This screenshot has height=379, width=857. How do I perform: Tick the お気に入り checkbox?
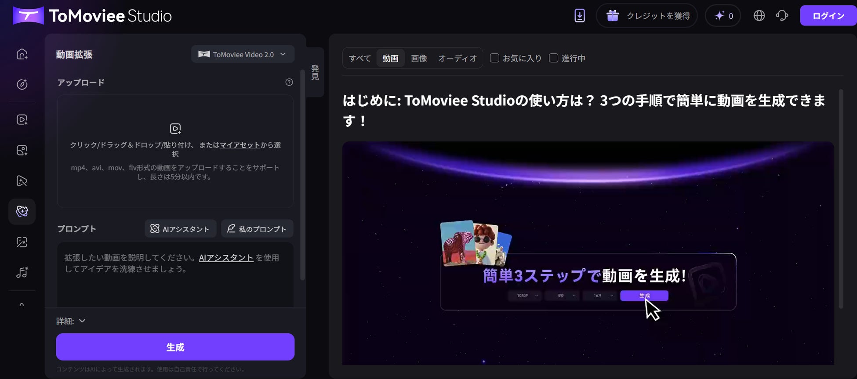494,58
